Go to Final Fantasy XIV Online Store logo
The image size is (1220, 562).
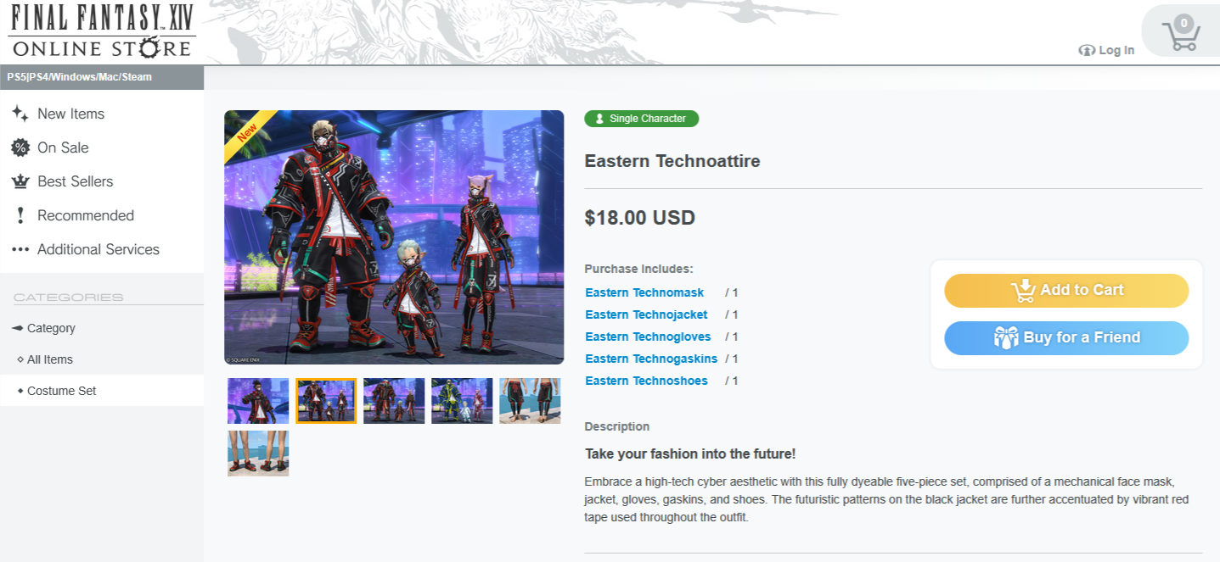[x=102, y=31]
